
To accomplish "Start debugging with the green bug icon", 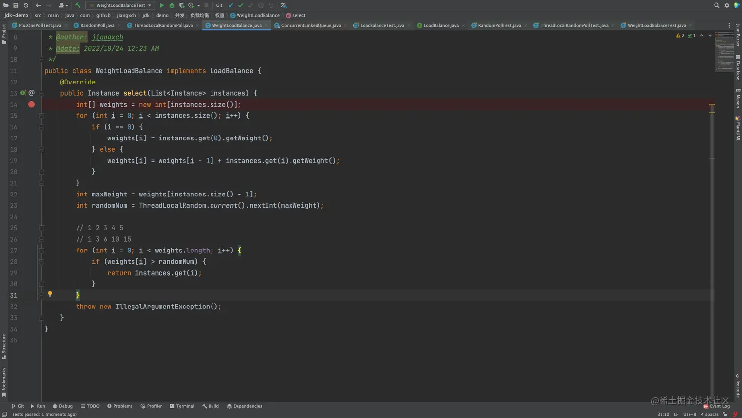I will (x=172, y=5).
